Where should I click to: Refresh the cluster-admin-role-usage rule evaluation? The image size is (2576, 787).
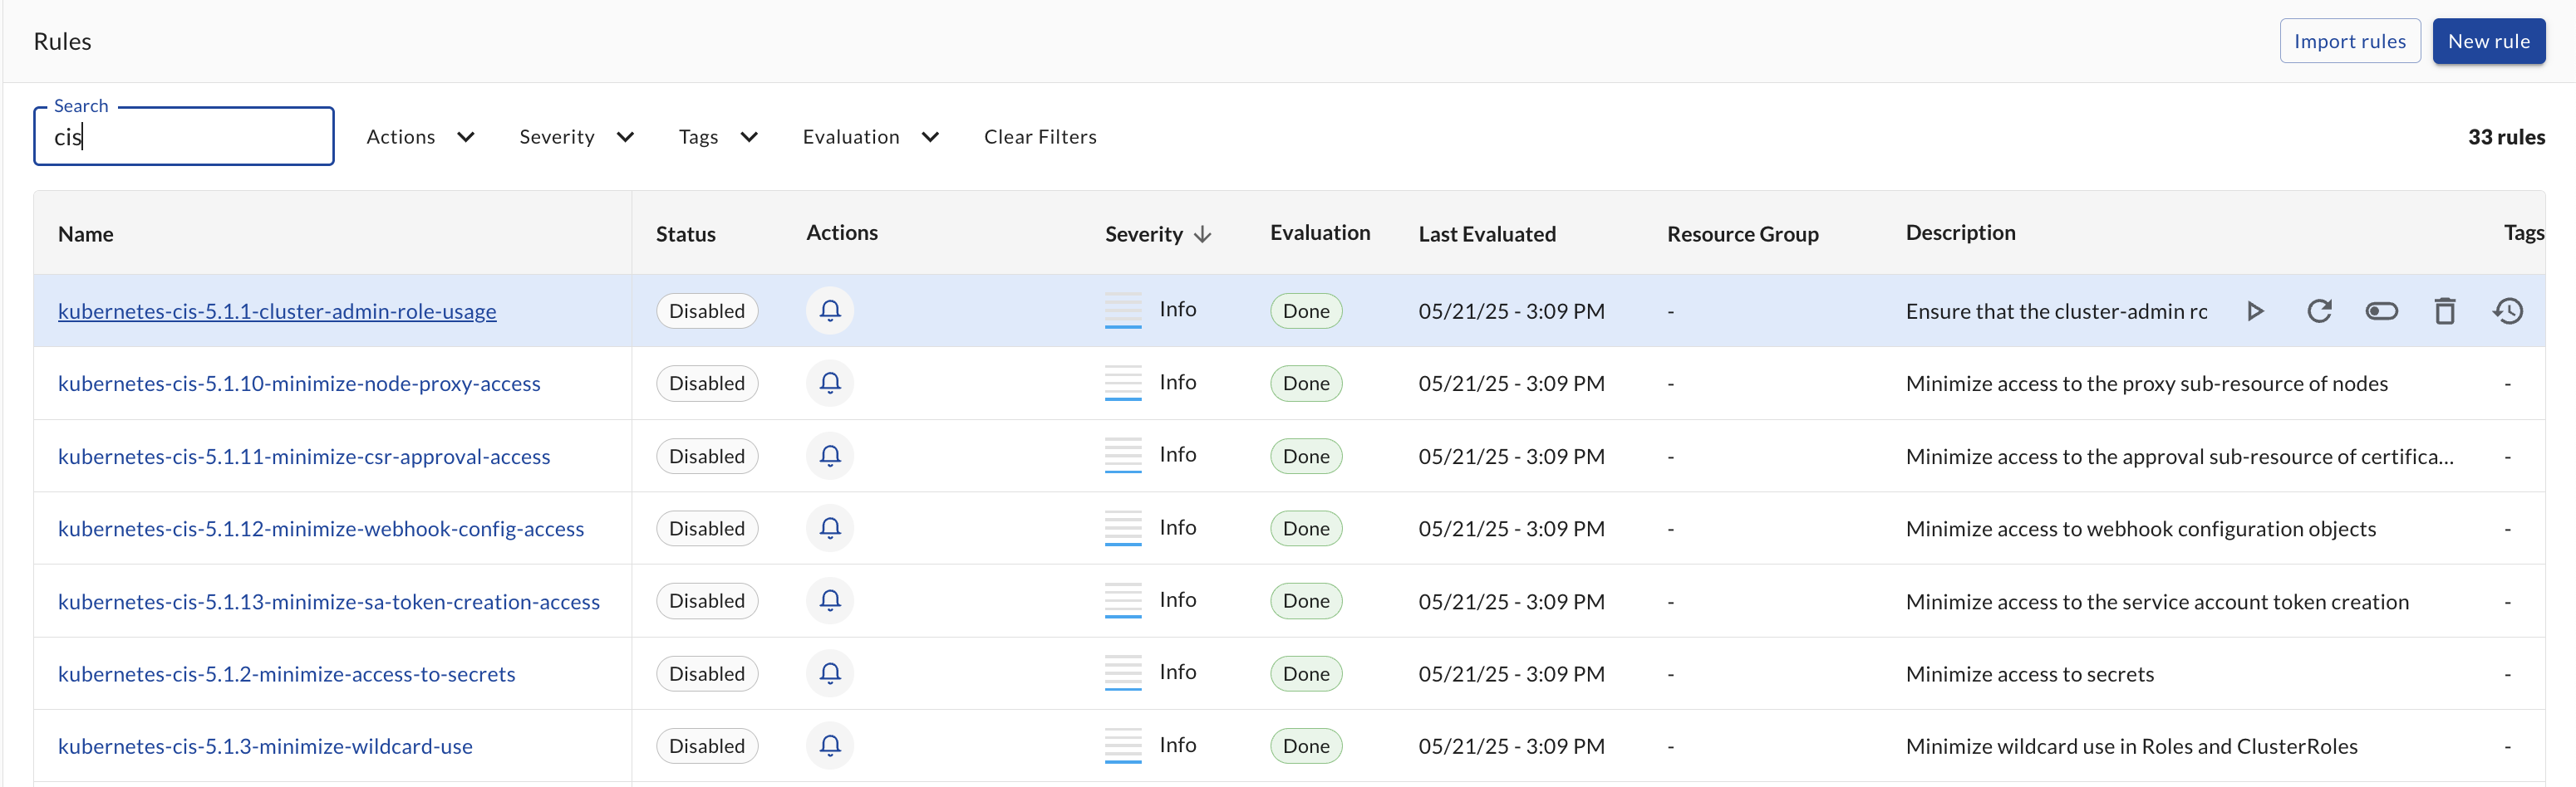click(2319, 310)
